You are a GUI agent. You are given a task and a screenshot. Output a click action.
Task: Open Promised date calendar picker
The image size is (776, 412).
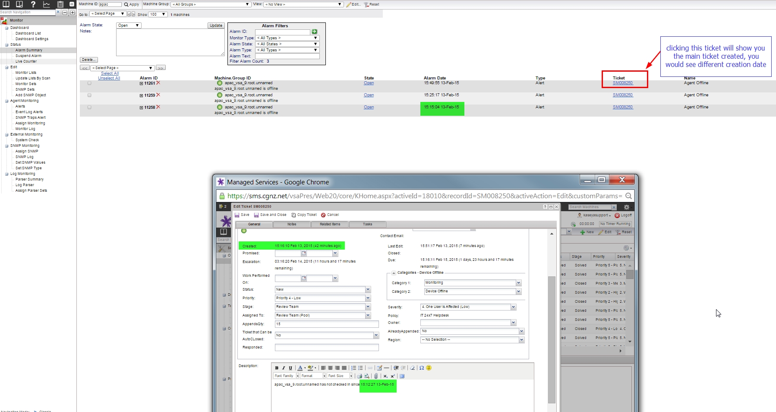(x=304, y=253)
